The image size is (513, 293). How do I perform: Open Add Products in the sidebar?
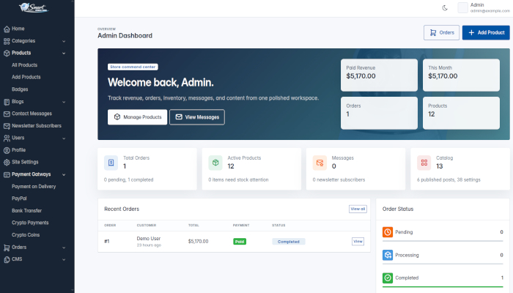tap(26, 77)
